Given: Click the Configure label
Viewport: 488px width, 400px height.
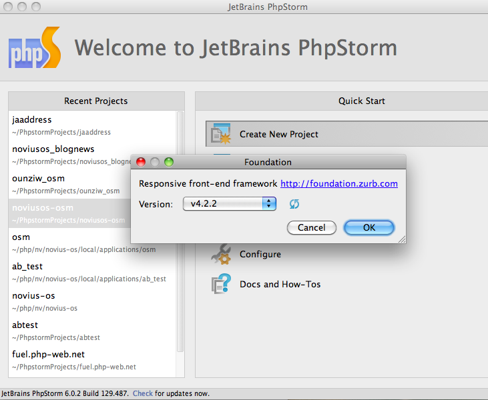Looking at the screenshot, I should [260, 254].
